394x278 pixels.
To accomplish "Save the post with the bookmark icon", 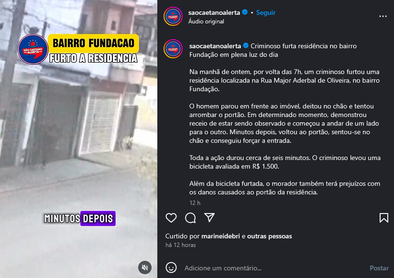I will [383, 218].
